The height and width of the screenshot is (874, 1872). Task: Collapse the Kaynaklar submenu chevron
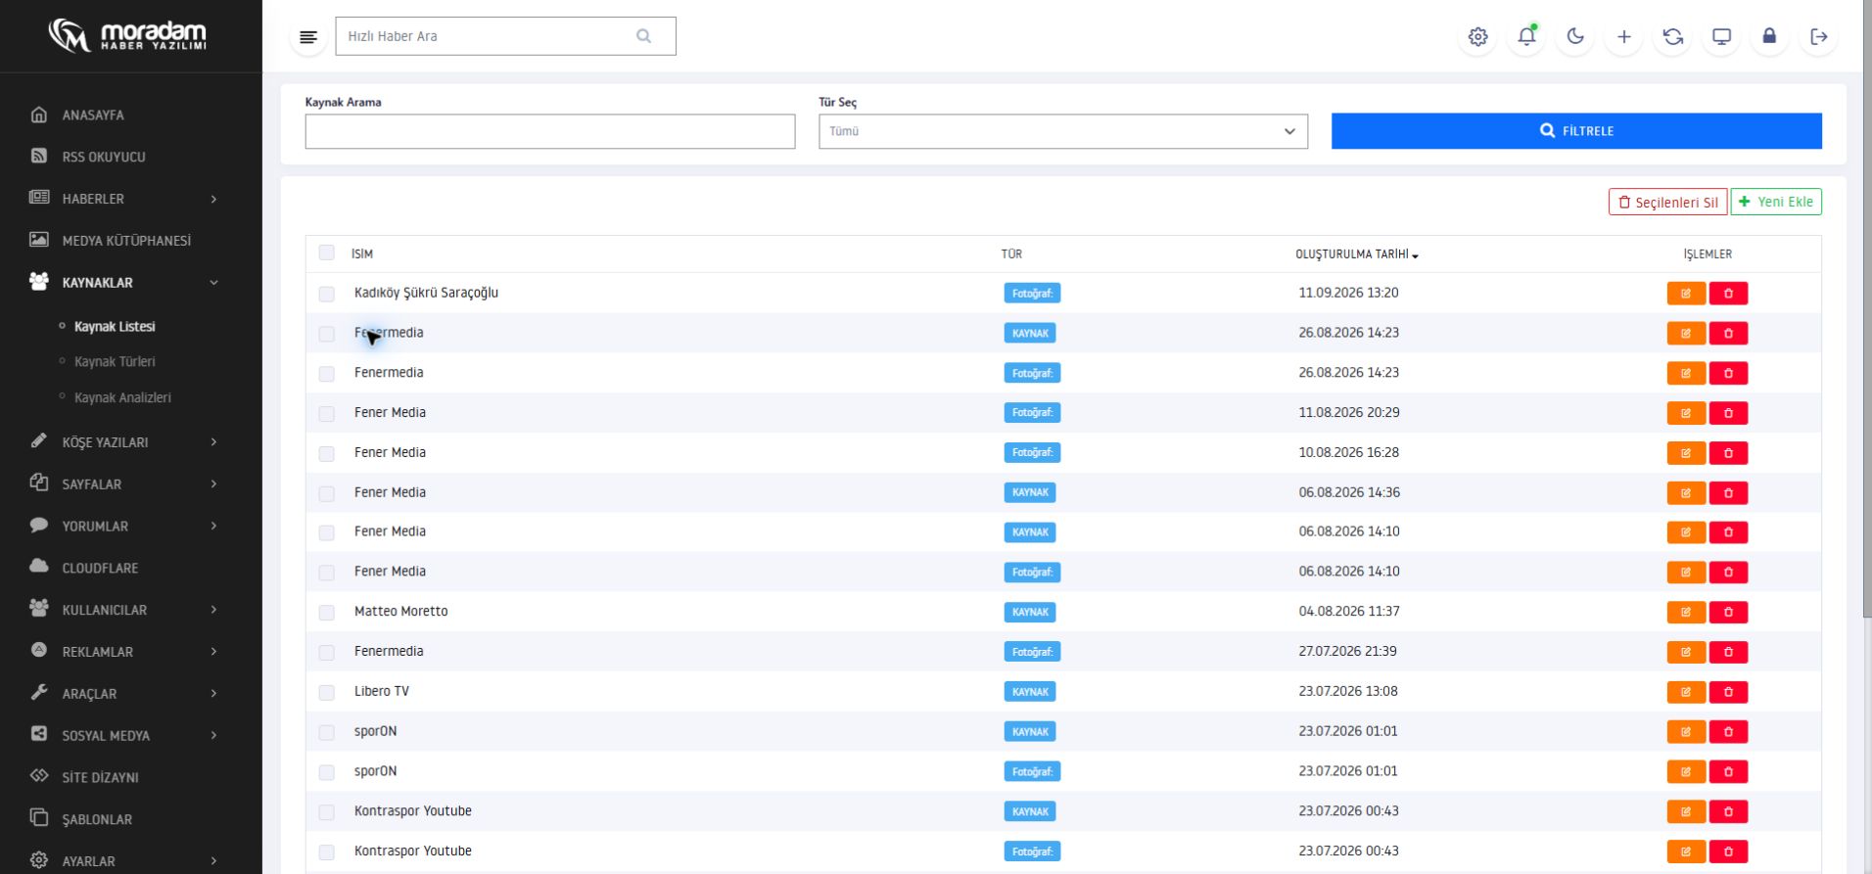click(x=213, y=283)
